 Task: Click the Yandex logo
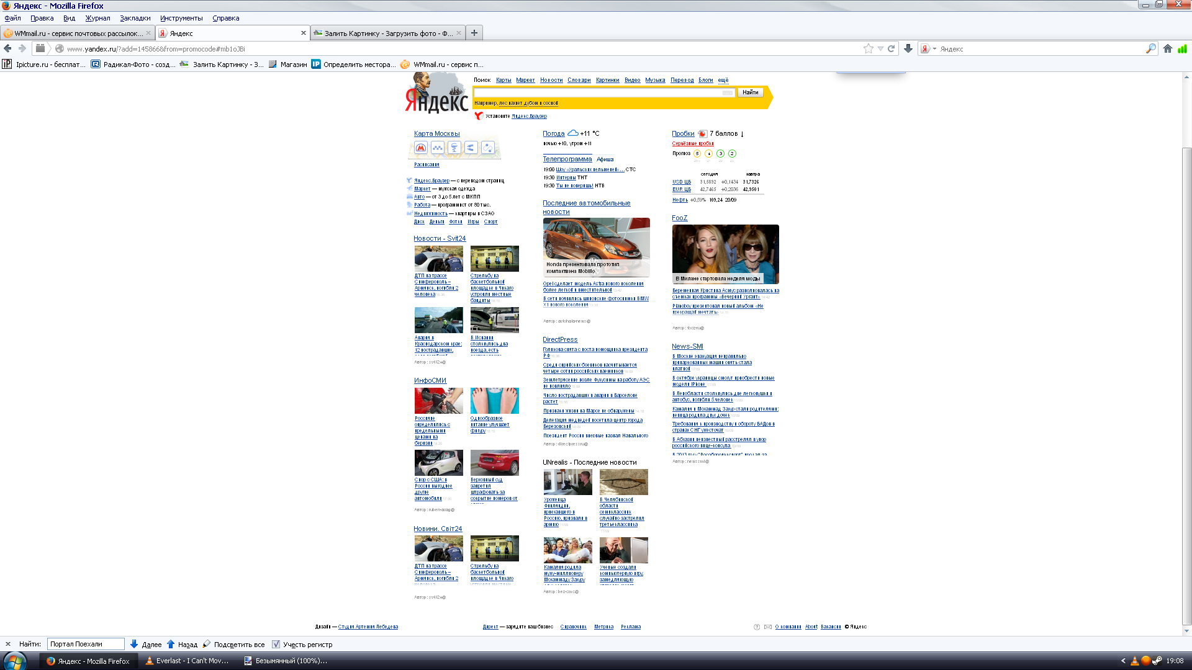(436, 93)
